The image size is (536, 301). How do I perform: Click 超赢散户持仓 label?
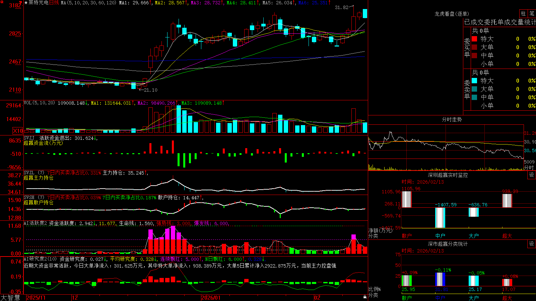(x=39, y=203)
